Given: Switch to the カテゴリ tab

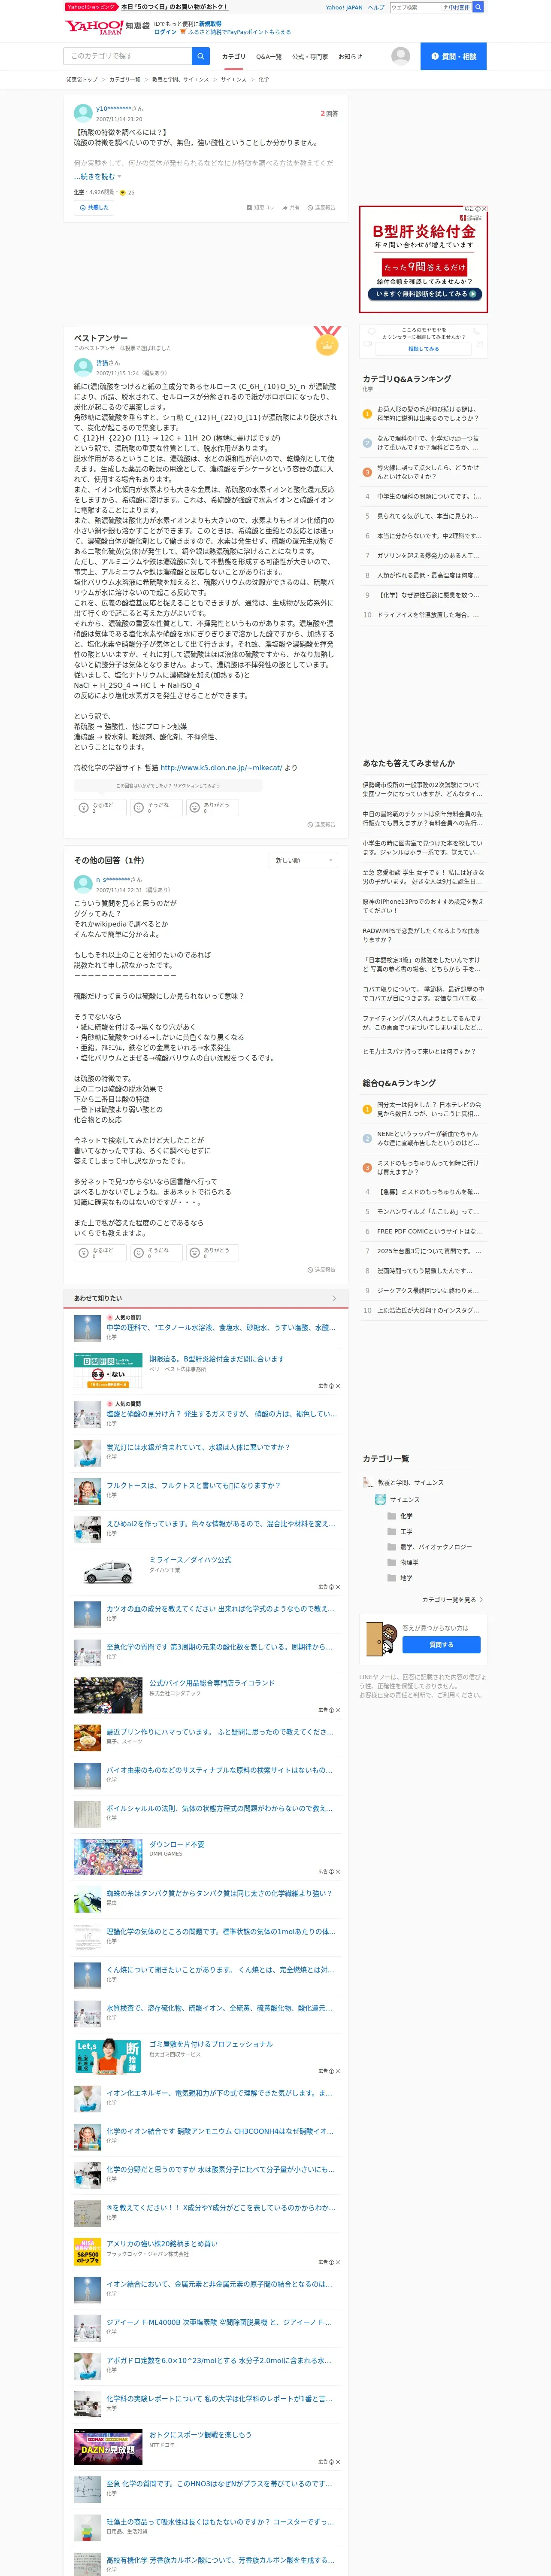Looking at the screenshot, I should click(x=233, y=57).
